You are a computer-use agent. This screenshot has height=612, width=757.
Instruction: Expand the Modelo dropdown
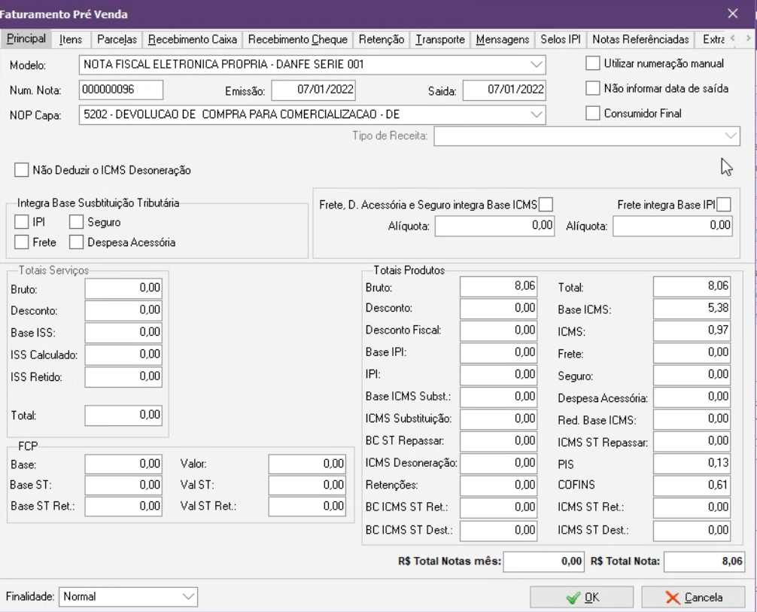(x=536, y=65)
